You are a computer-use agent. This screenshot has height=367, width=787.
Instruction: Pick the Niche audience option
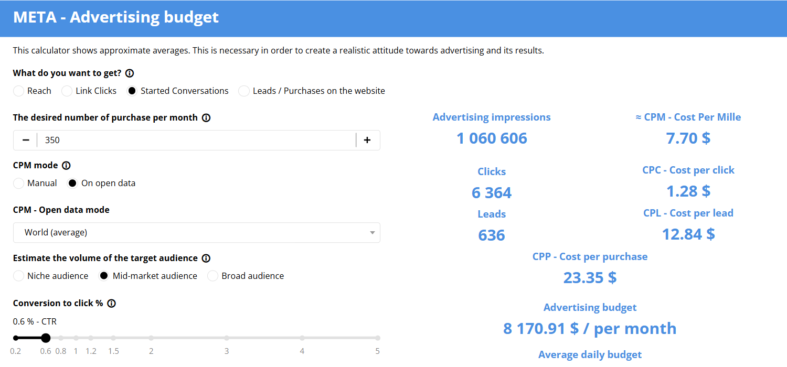coord(19,276)
